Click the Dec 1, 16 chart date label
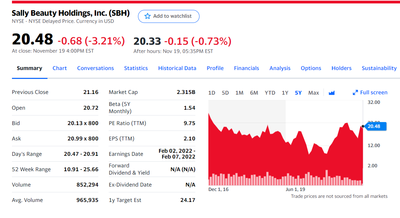This screenshot has height=218, width=400. (x=218, y=189)
